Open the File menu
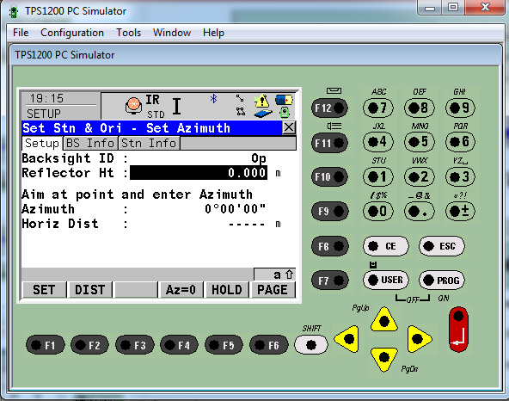Screen dimensions: 509x401 21,33
